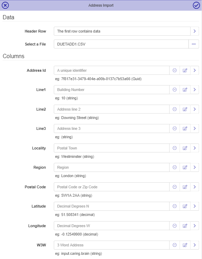Clear the Line2 column mapping
Viewport: 202px width, 259px height.
coord(175,109)
